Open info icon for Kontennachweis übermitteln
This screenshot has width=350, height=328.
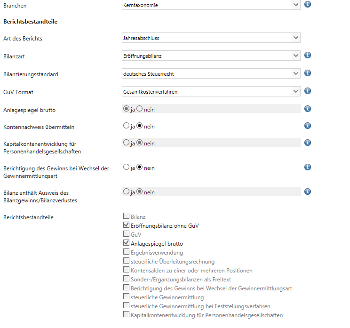pos(308,126)
